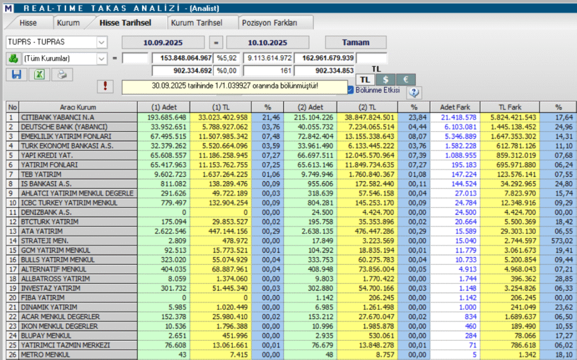Sort by the TL Fark column header
This screenshot has width=577, height=360.
[x=509, y=107]
